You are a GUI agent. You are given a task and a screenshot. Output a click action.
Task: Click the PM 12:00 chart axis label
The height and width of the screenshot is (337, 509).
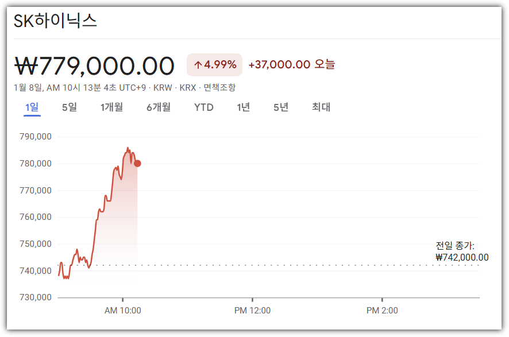(253, 310)
